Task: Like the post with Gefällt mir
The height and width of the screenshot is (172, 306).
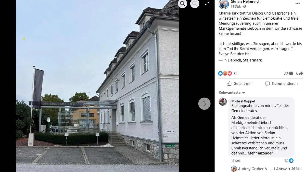Action: click(x=239, y=84)
